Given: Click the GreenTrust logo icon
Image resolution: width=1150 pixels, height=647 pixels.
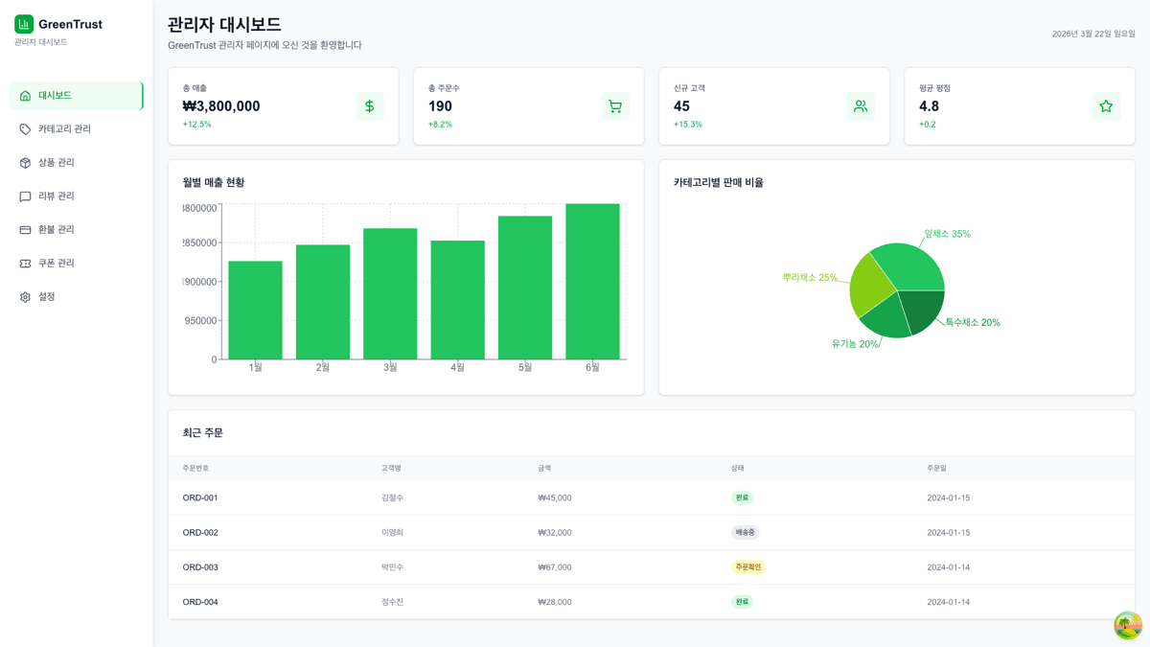Looking at the screenshot, I should 24,24.
